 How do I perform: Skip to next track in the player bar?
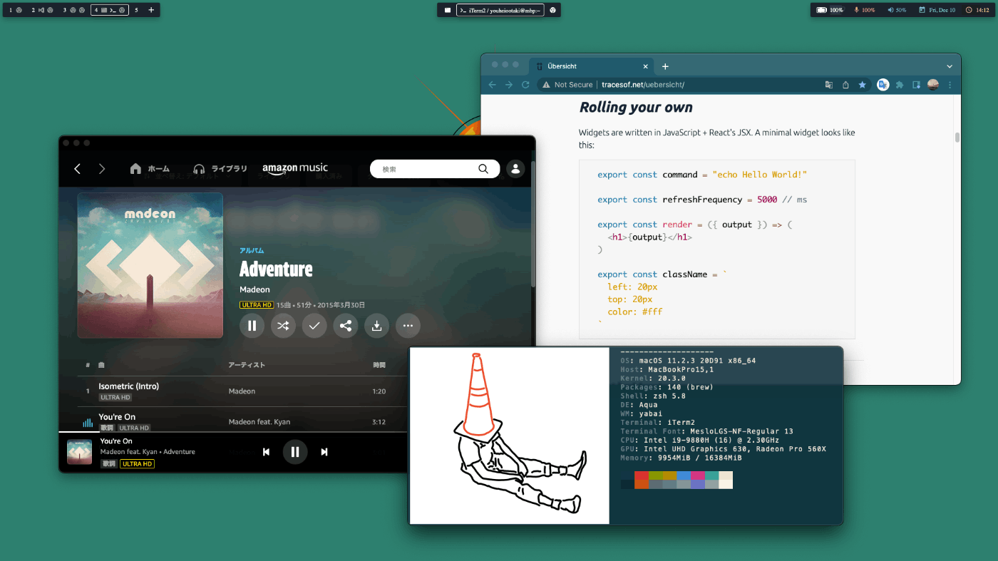click(x=324, y=452)
